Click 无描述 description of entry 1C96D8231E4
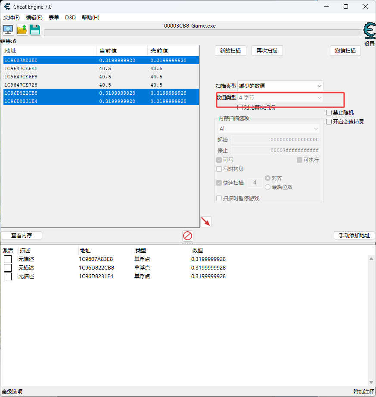The image size is (376, 397). click(x=26, y=276)
